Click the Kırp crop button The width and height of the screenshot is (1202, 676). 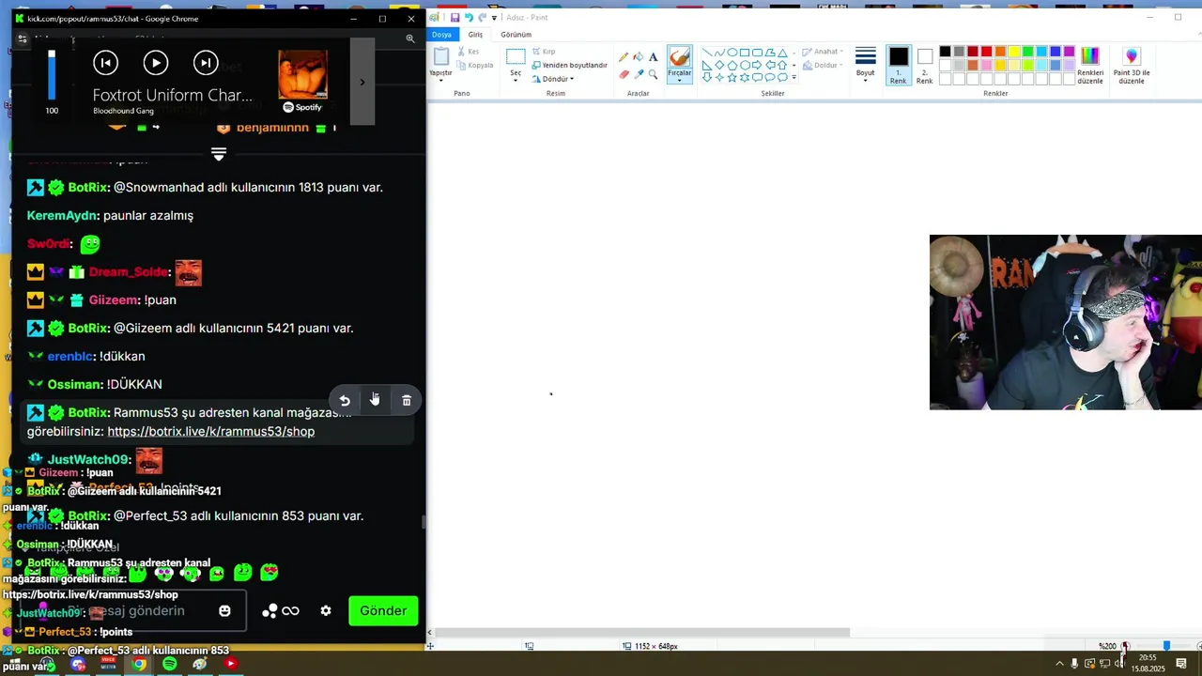click(x=544, y=52)
